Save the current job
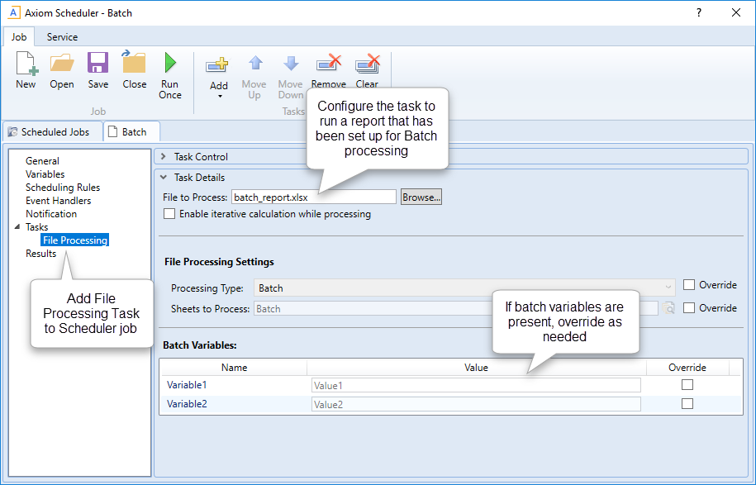The height and width of the screenshot is (485, 756). [97, 70]
